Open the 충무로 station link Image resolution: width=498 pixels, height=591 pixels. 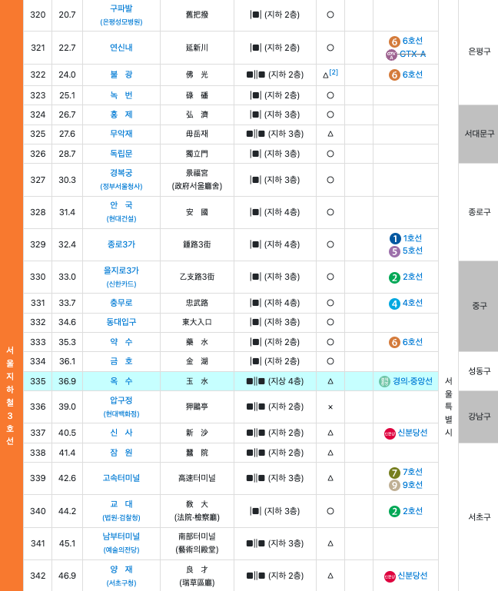pos(121,303)
